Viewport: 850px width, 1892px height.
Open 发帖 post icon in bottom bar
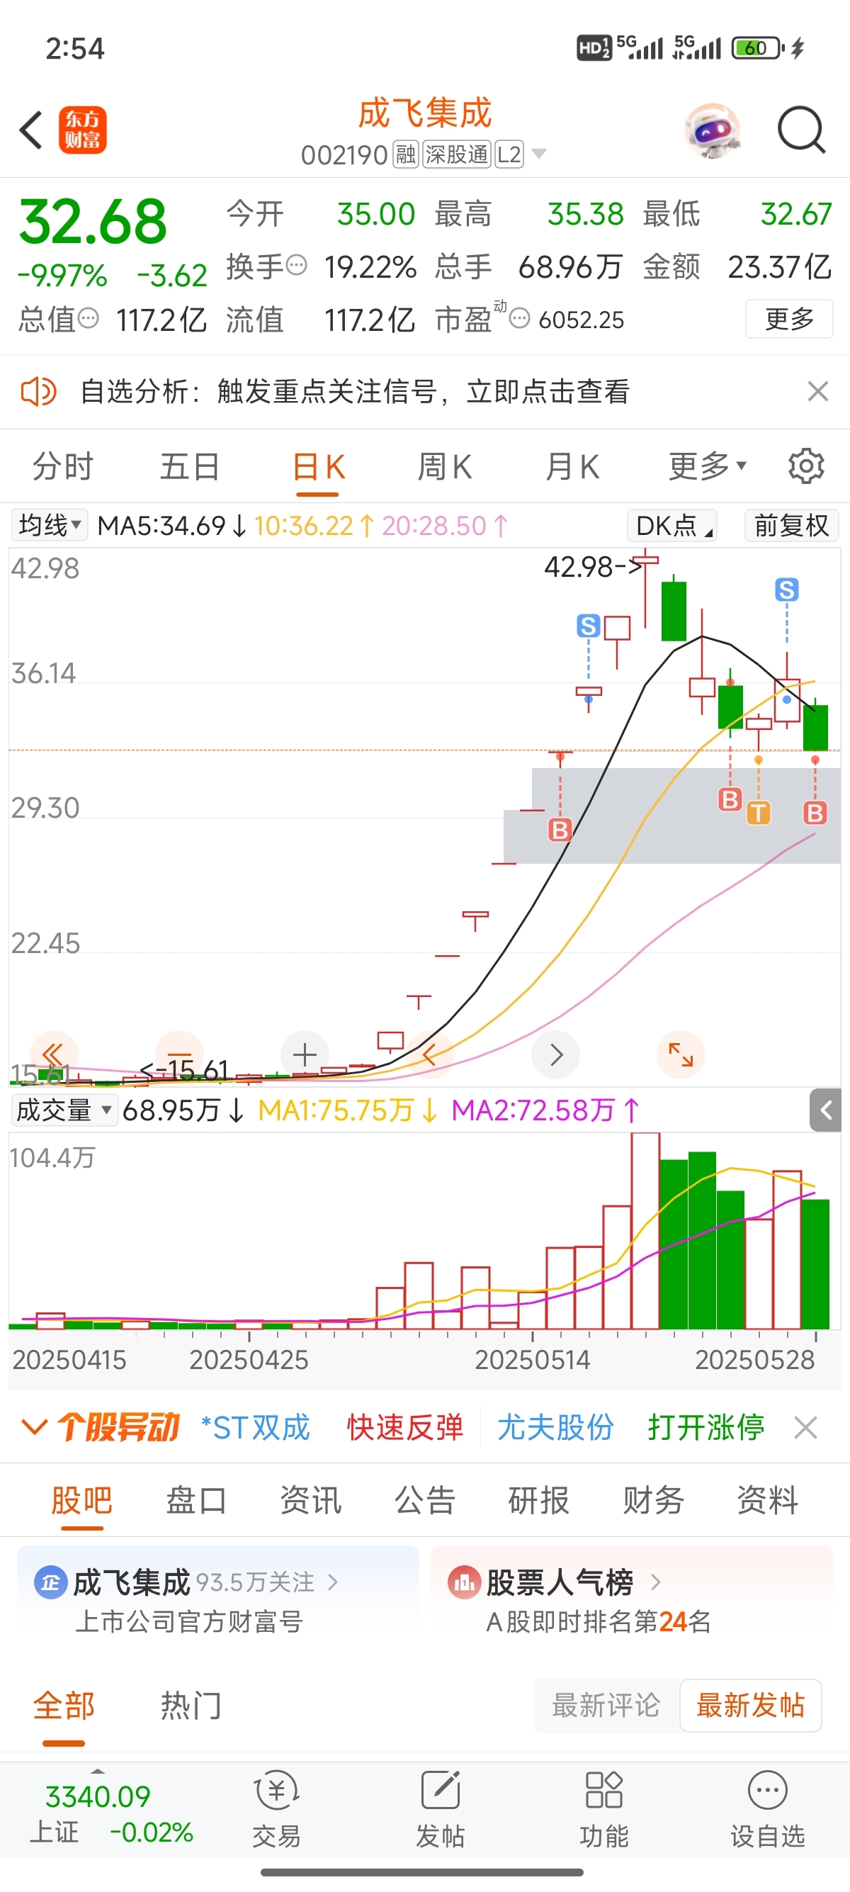point(441,1808)
